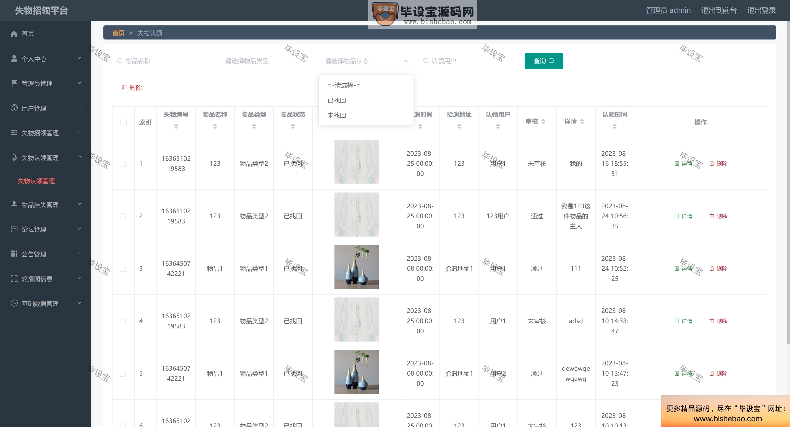The width and height of the screenshot is (790, 427).
Task: Sort by 失物编号 column arrows
Action: coord(176,126)
